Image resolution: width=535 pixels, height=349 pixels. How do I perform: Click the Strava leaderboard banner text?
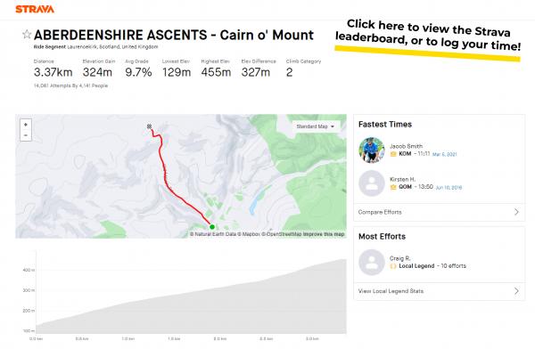(x=428, y=35)
